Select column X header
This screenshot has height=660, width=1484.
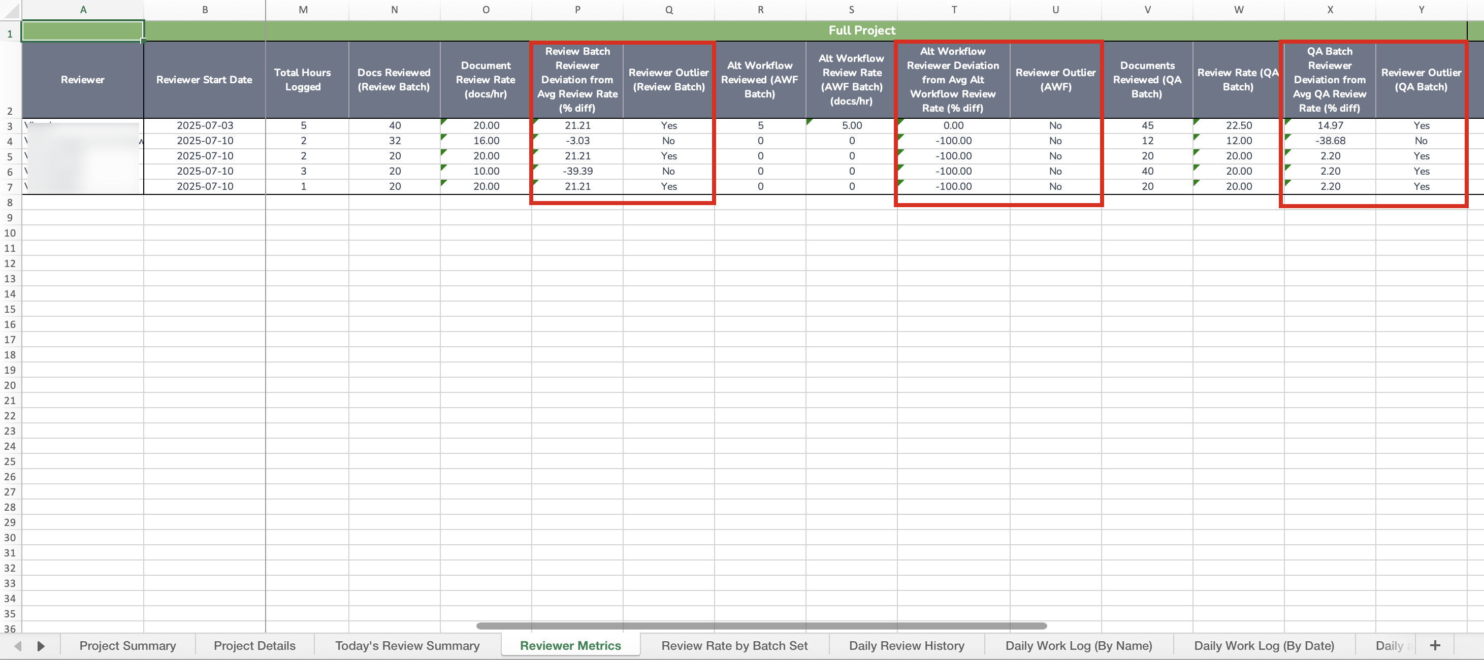1330,10
